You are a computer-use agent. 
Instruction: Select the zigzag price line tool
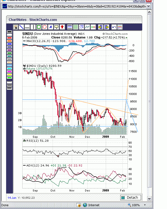(x=87, y=27)
